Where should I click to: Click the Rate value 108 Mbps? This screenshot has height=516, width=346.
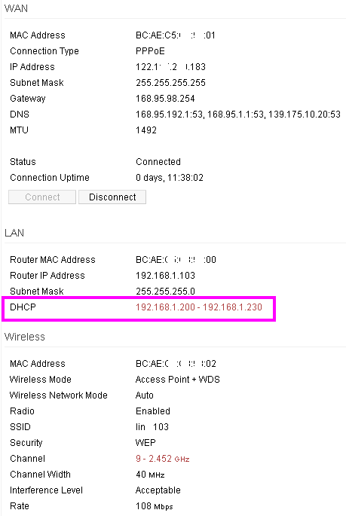point(154,505)
